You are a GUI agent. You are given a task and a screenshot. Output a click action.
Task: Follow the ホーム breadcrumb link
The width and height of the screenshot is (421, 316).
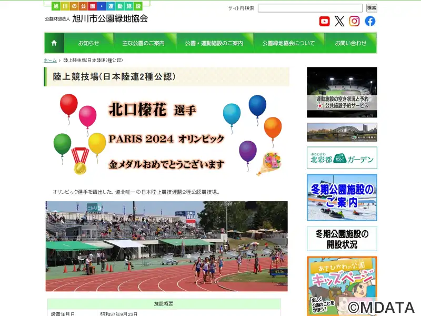coord(50,60)
